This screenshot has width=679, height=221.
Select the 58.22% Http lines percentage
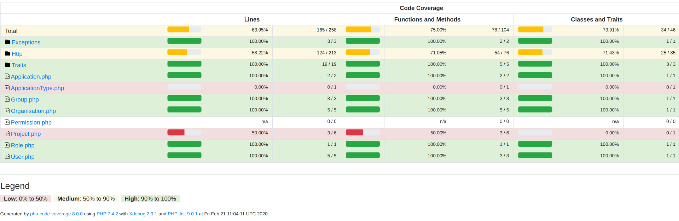click(260, 53)
